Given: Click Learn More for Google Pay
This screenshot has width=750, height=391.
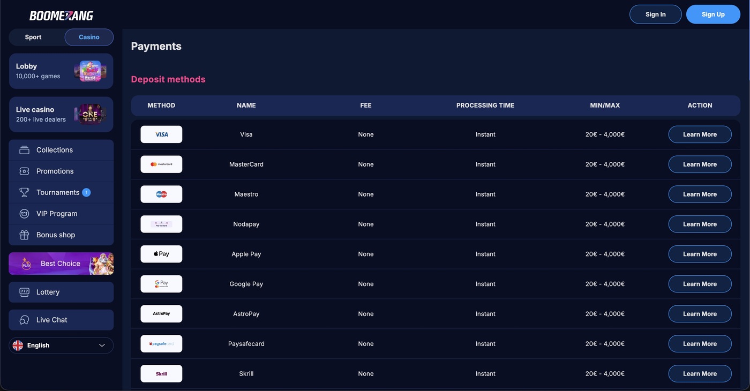Looking at the screenshot, I should click(x=700, y=284).
